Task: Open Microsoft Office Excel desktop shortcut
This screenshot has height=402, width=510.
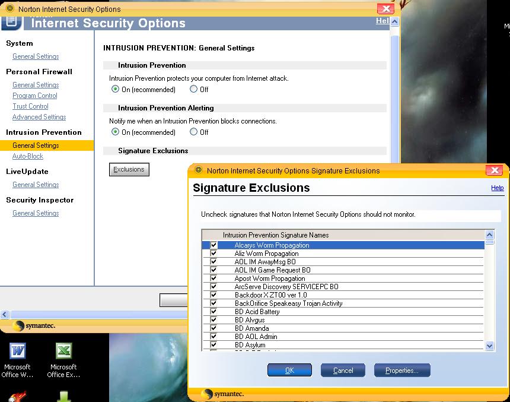Action: [x=64, y=360]
